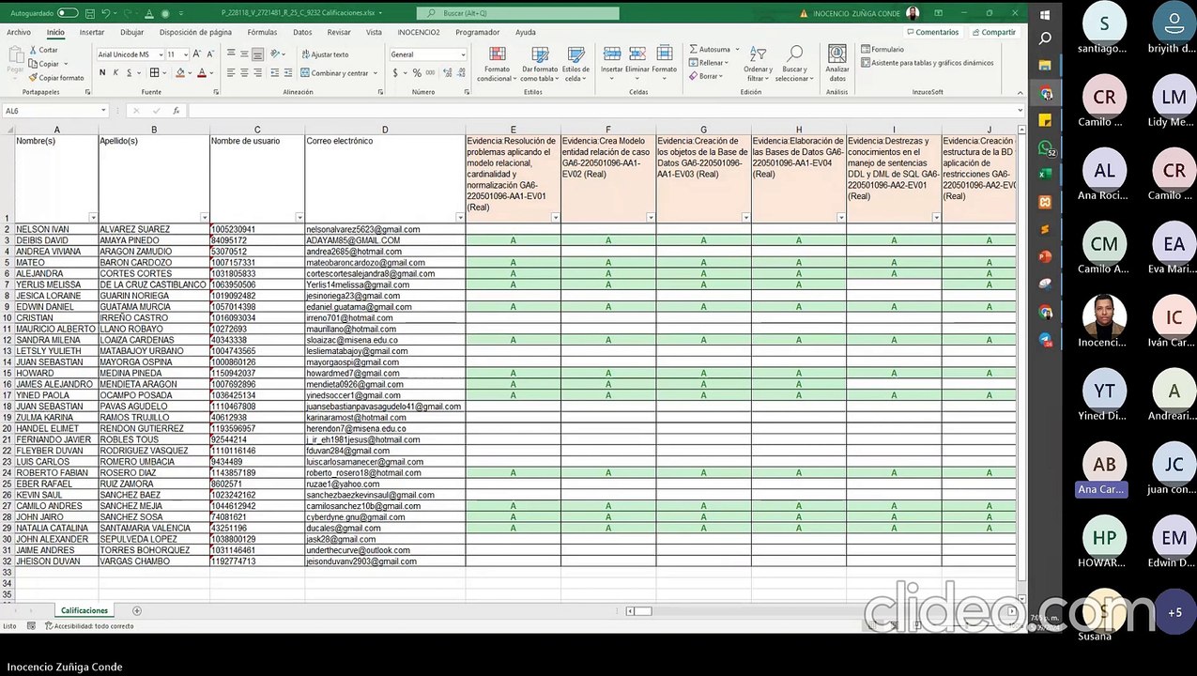The width and height of the screenshot is (1197, 676).
Task: Select the Calificaciones sheet tab
Action: tap(84, 610)
